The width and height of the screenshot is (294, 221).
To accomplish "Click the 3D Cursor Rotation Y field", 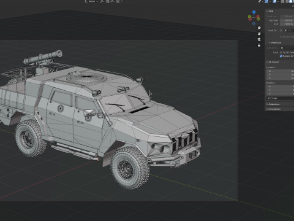I will click(x=280, y=90).
